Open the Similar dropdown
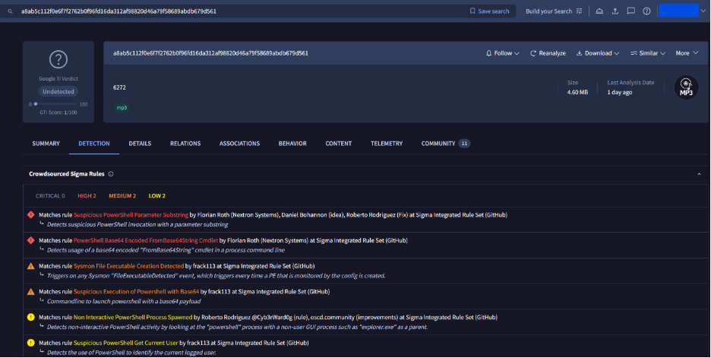The width and height of the screenshot is (711, 358). [648, 53]
